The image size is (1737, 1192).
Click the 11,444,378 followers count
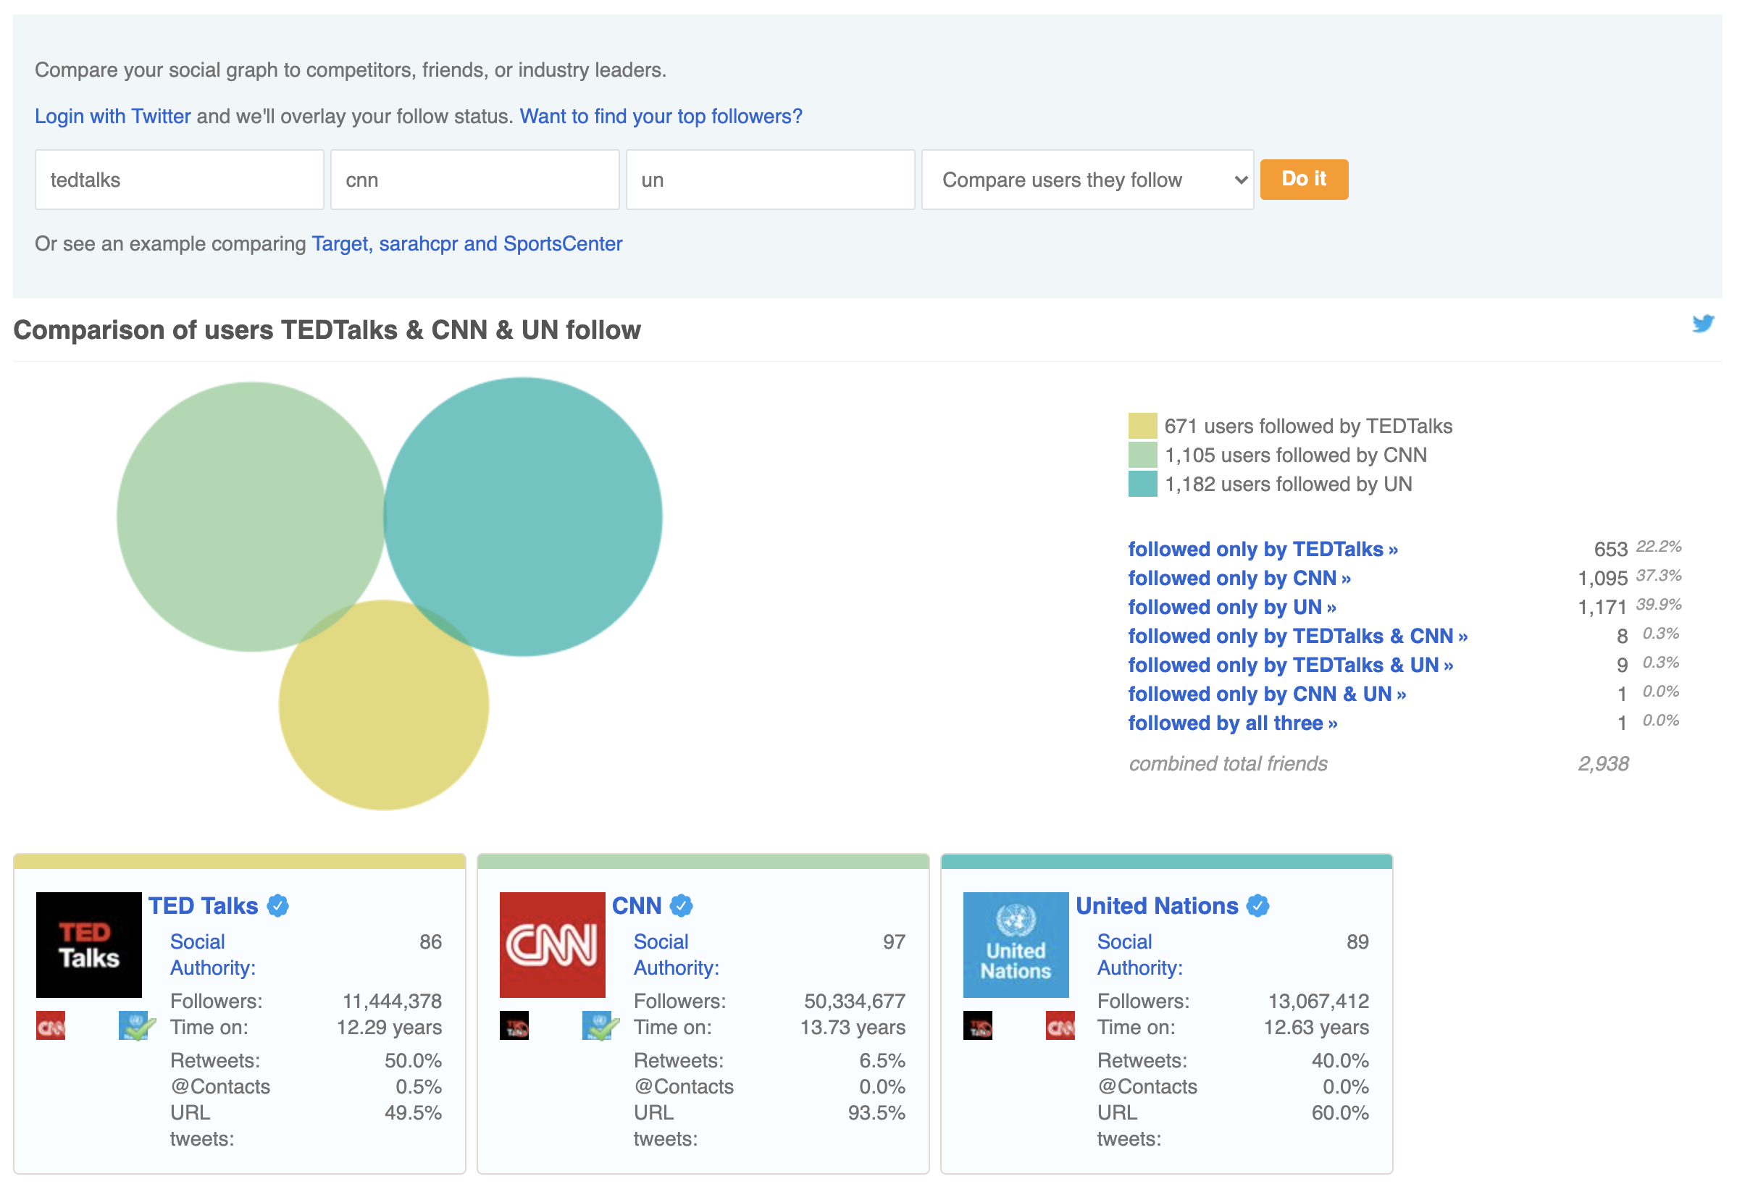point(392,1002)
